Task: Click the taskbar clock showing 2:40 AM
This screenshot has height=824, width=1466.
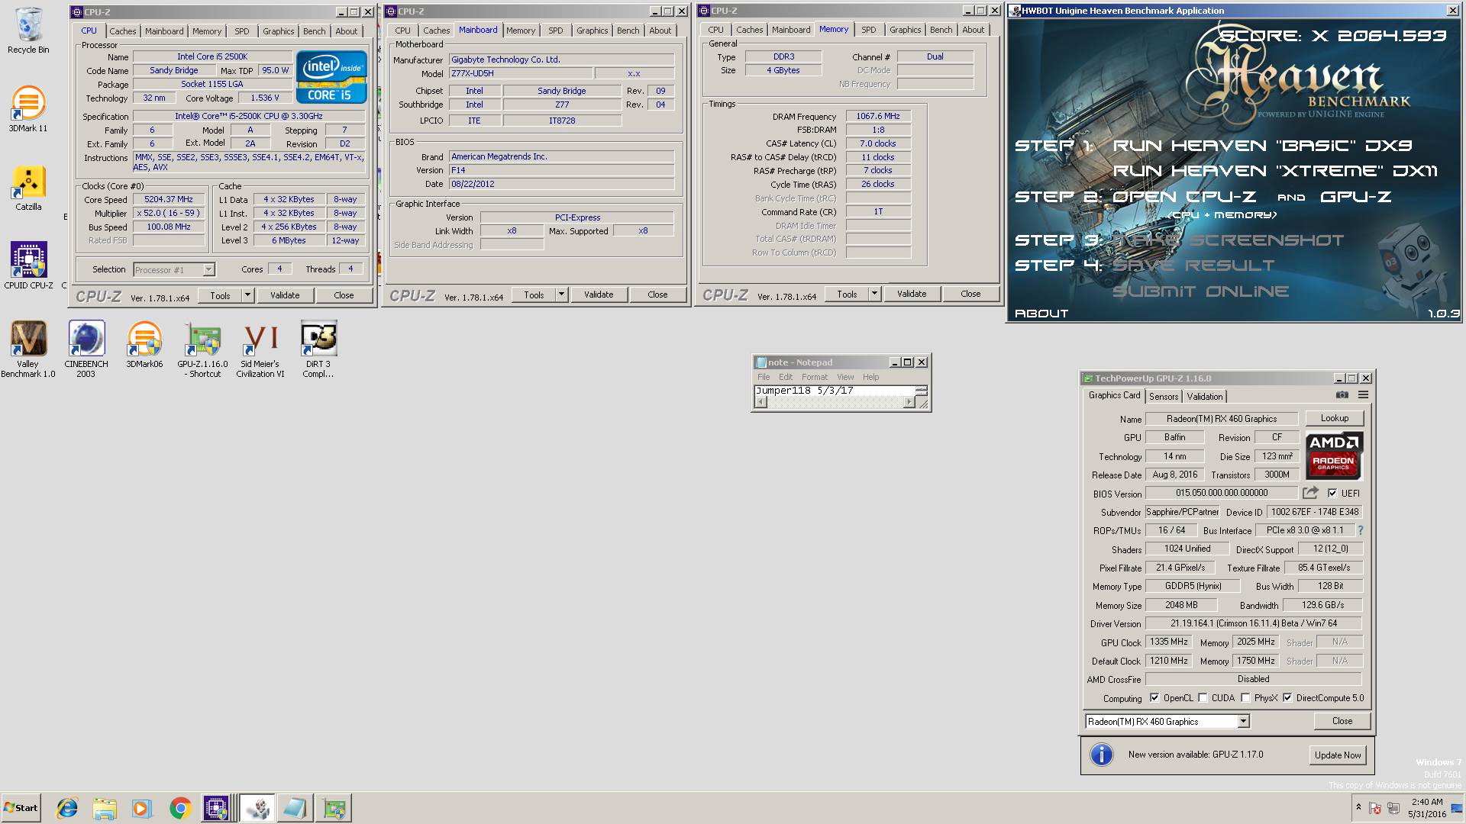Action: 1426,807
